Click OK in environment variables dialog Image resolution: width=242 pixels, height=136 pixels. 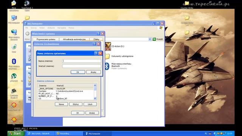pyautogui.click(x=78, y=113)
